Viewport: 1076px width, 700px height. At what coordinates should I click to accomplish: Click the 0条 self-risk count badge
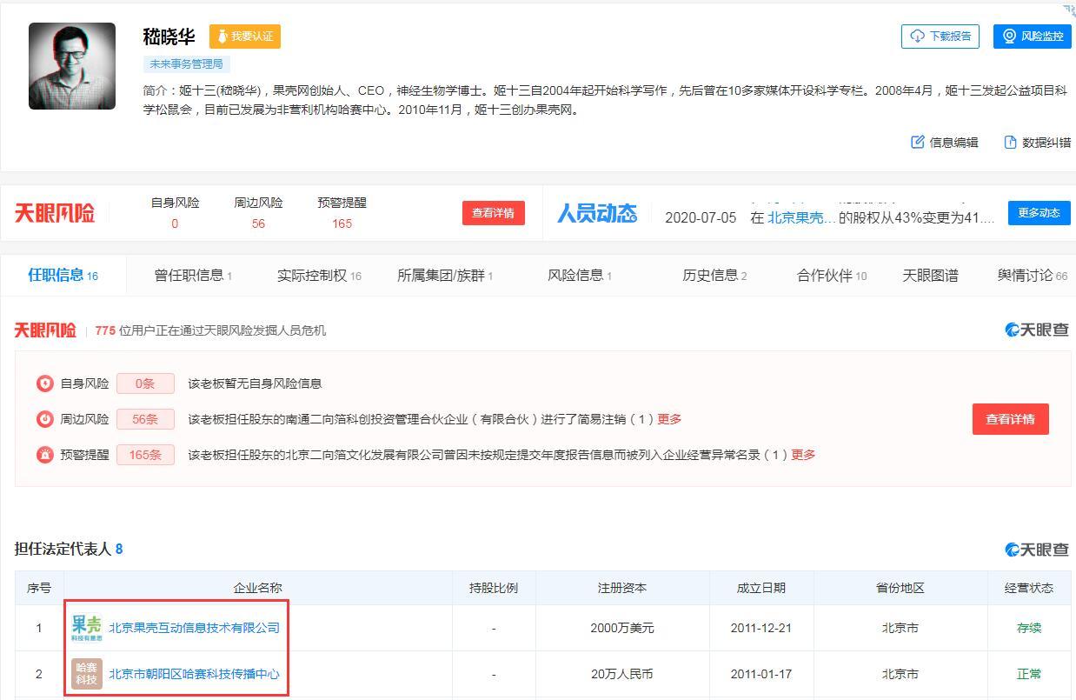(145, 383)
